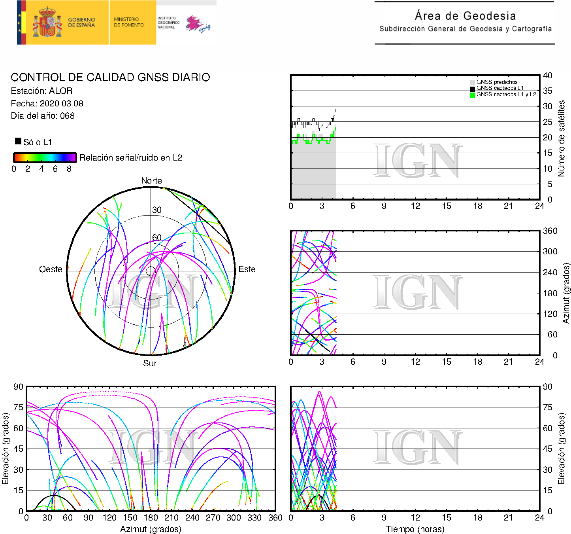Click the grey 'GNSS predichos' legend marker

tap(472, 82)
